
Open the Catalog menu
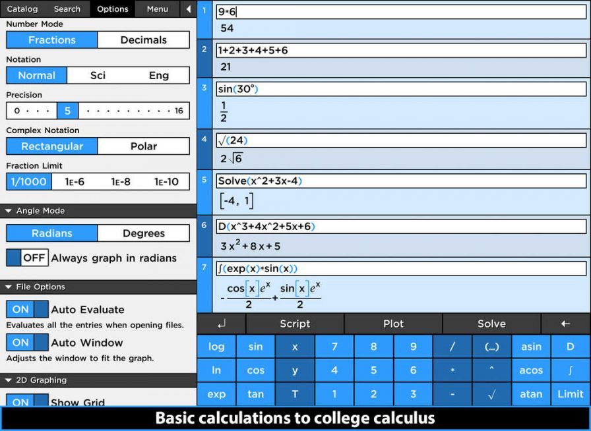coord(22,9)
